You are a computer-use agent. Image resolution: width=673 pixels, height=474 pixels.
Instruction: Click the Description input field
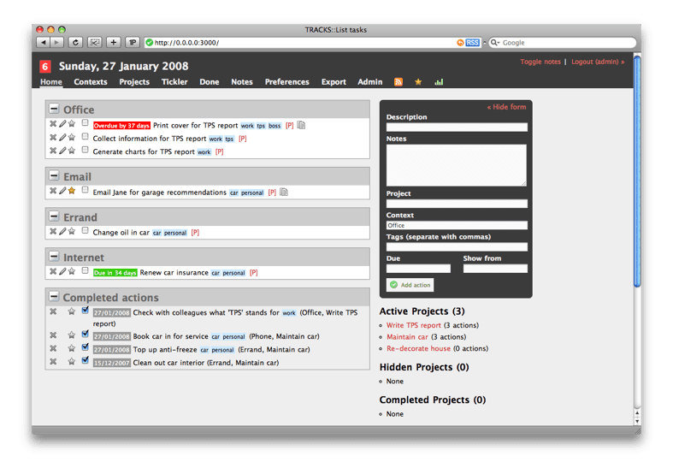click(x=457, y=127)
